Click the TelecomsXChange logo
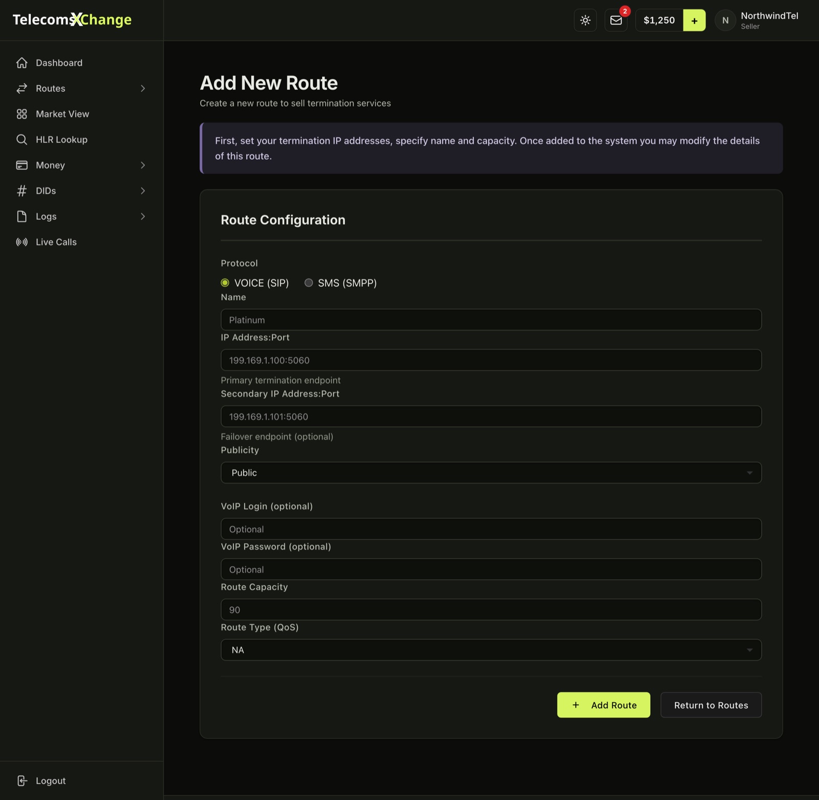This screenshot has height=800, width=819. click(x=72, y=19)
